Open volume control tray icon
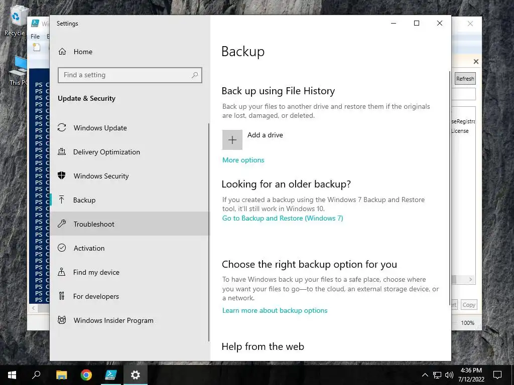This screenshot has height=385, width=514. 449,375
